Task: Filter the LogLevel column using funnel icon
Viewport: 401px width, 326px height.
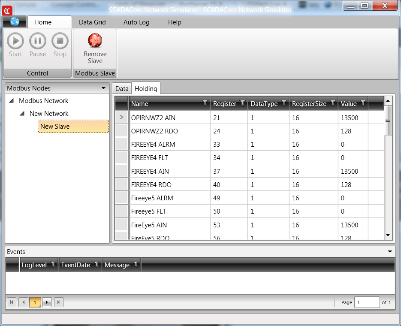Action: (53, 265)
